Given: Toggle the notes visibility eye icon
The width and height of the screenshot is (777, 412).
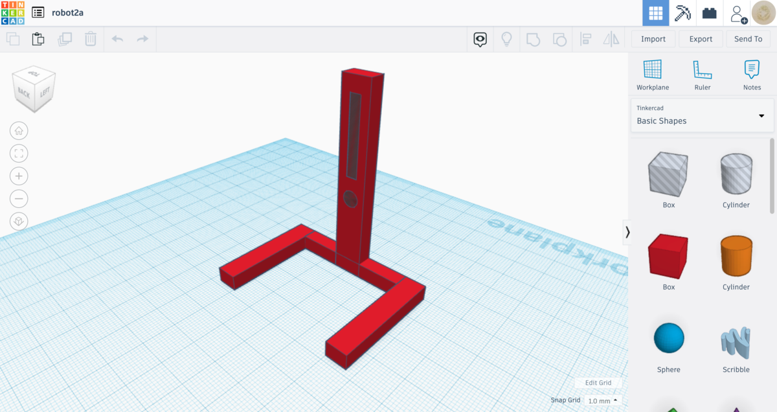Looking at the screenshot, I should [480, 40].
